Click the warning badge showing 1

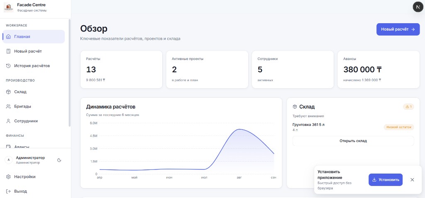click(x=408, y=107)
